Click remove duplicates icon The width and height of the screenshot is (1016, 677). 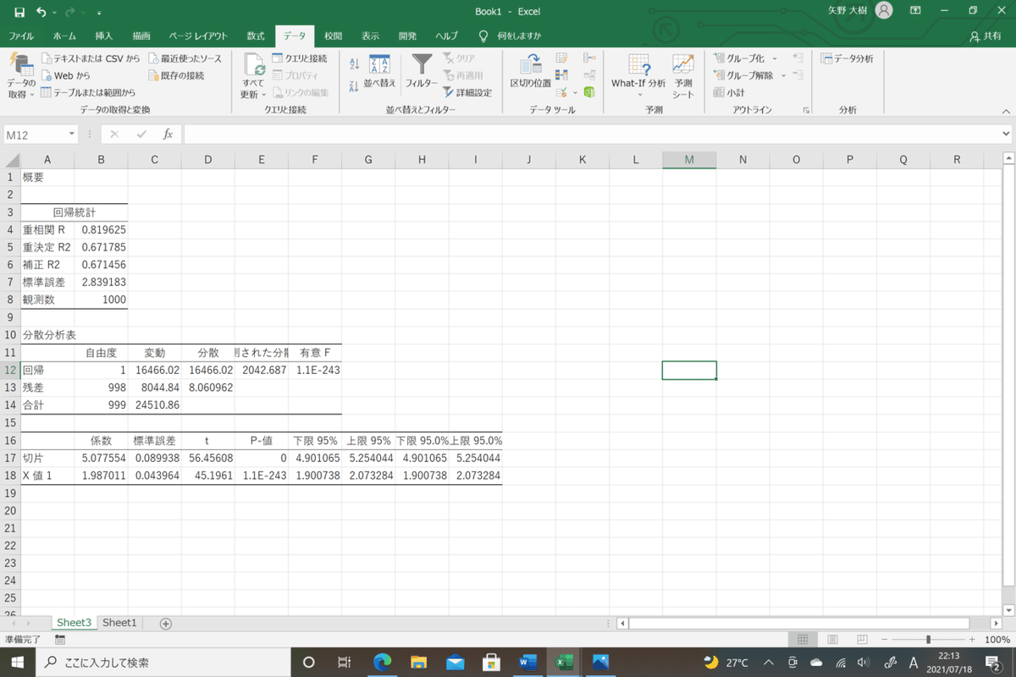click(561, 75)
